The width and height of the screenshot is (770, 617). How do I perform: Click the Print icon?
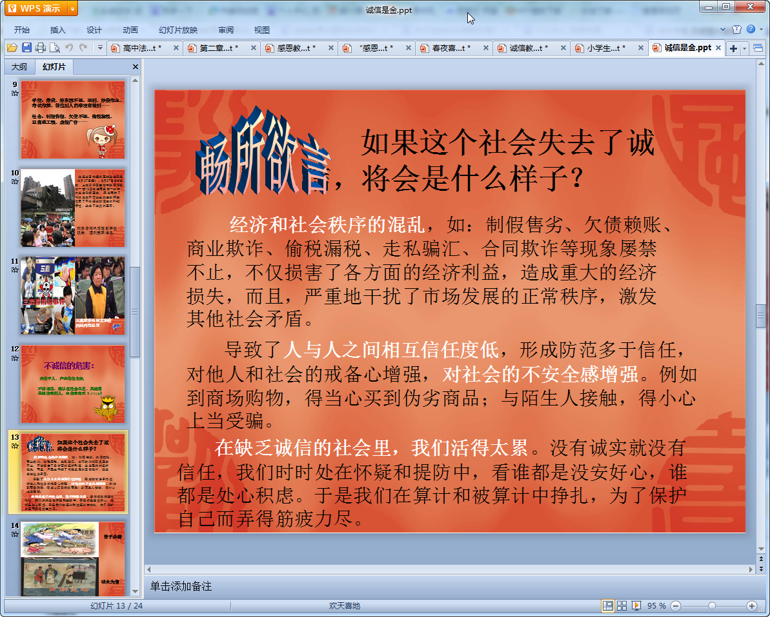[x=41, y=48]
